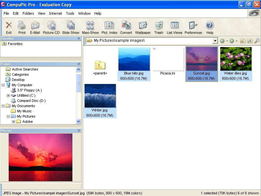The image size is (261, 196).
Task: Click the eye logo in menu bar
Action: click(254, 13)
